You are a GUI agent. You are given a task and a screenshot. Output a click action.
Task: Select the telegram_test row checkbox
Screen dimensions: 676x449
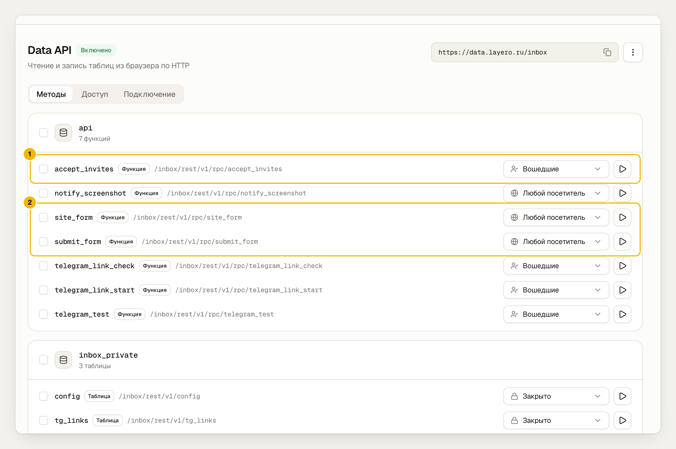(44, 314)
